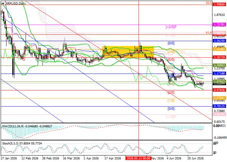This screenshot has height=162, width=227.
Task: Click the 1.36719 red price tag
Action: [x=219, y=58]
